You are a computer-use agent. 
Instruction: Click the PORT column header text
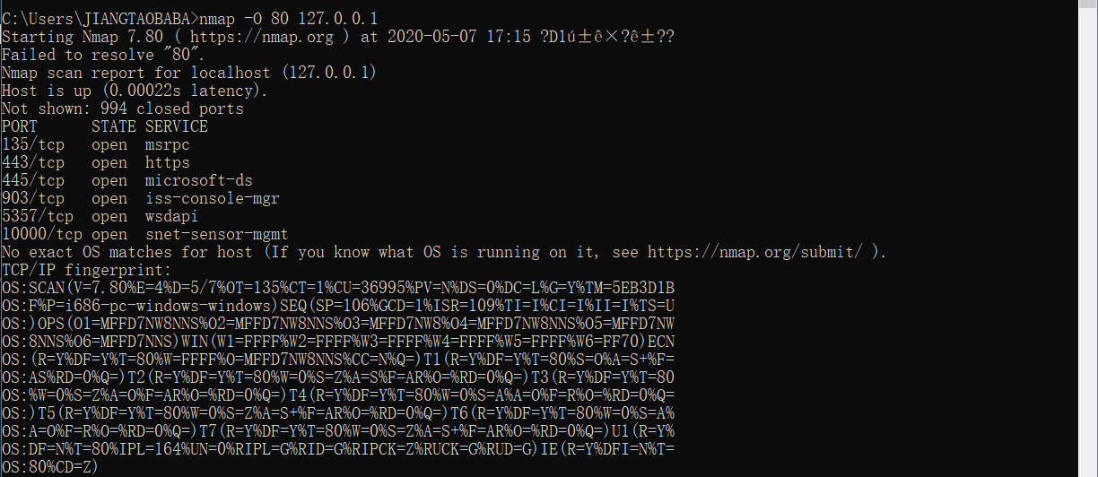[x=20, y=126]
